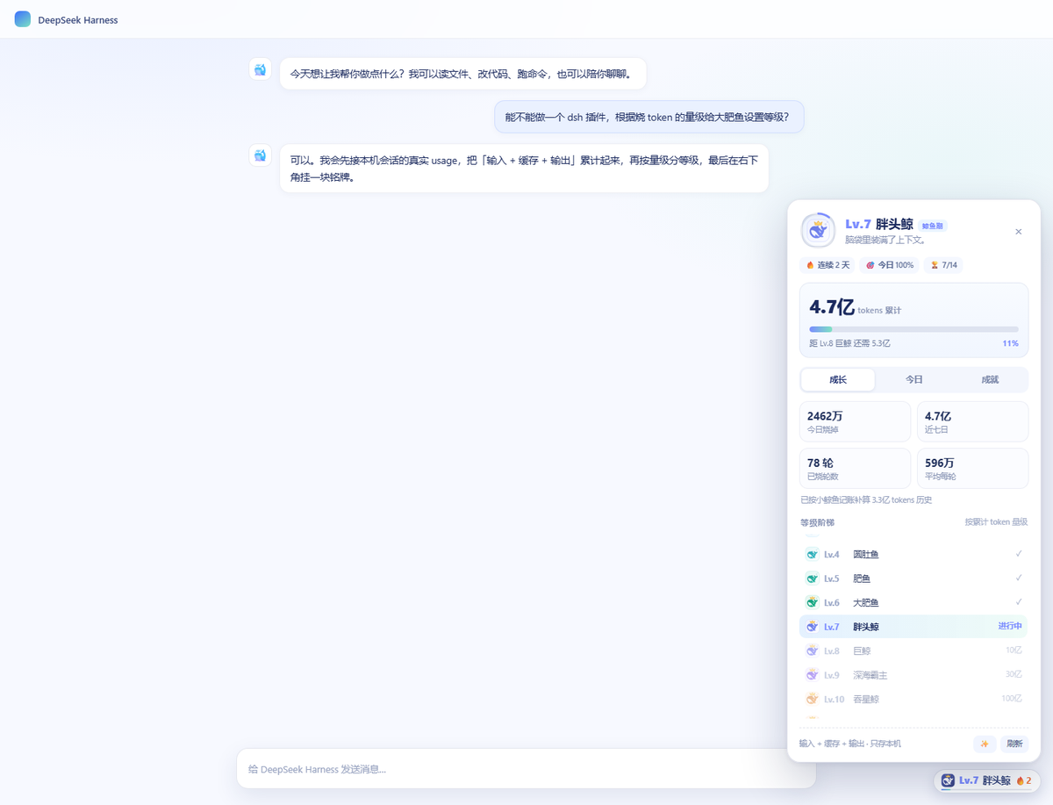
Task: Click the assistant avatar beside the greeting message
Action: tap(260, 69)
